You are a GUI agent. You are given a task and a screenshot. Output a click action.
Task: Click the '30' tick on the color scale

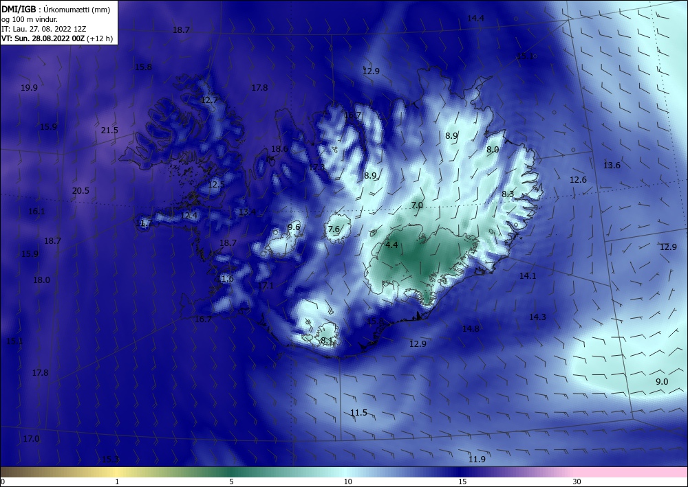pyautogui.click(x=577, y=482)
